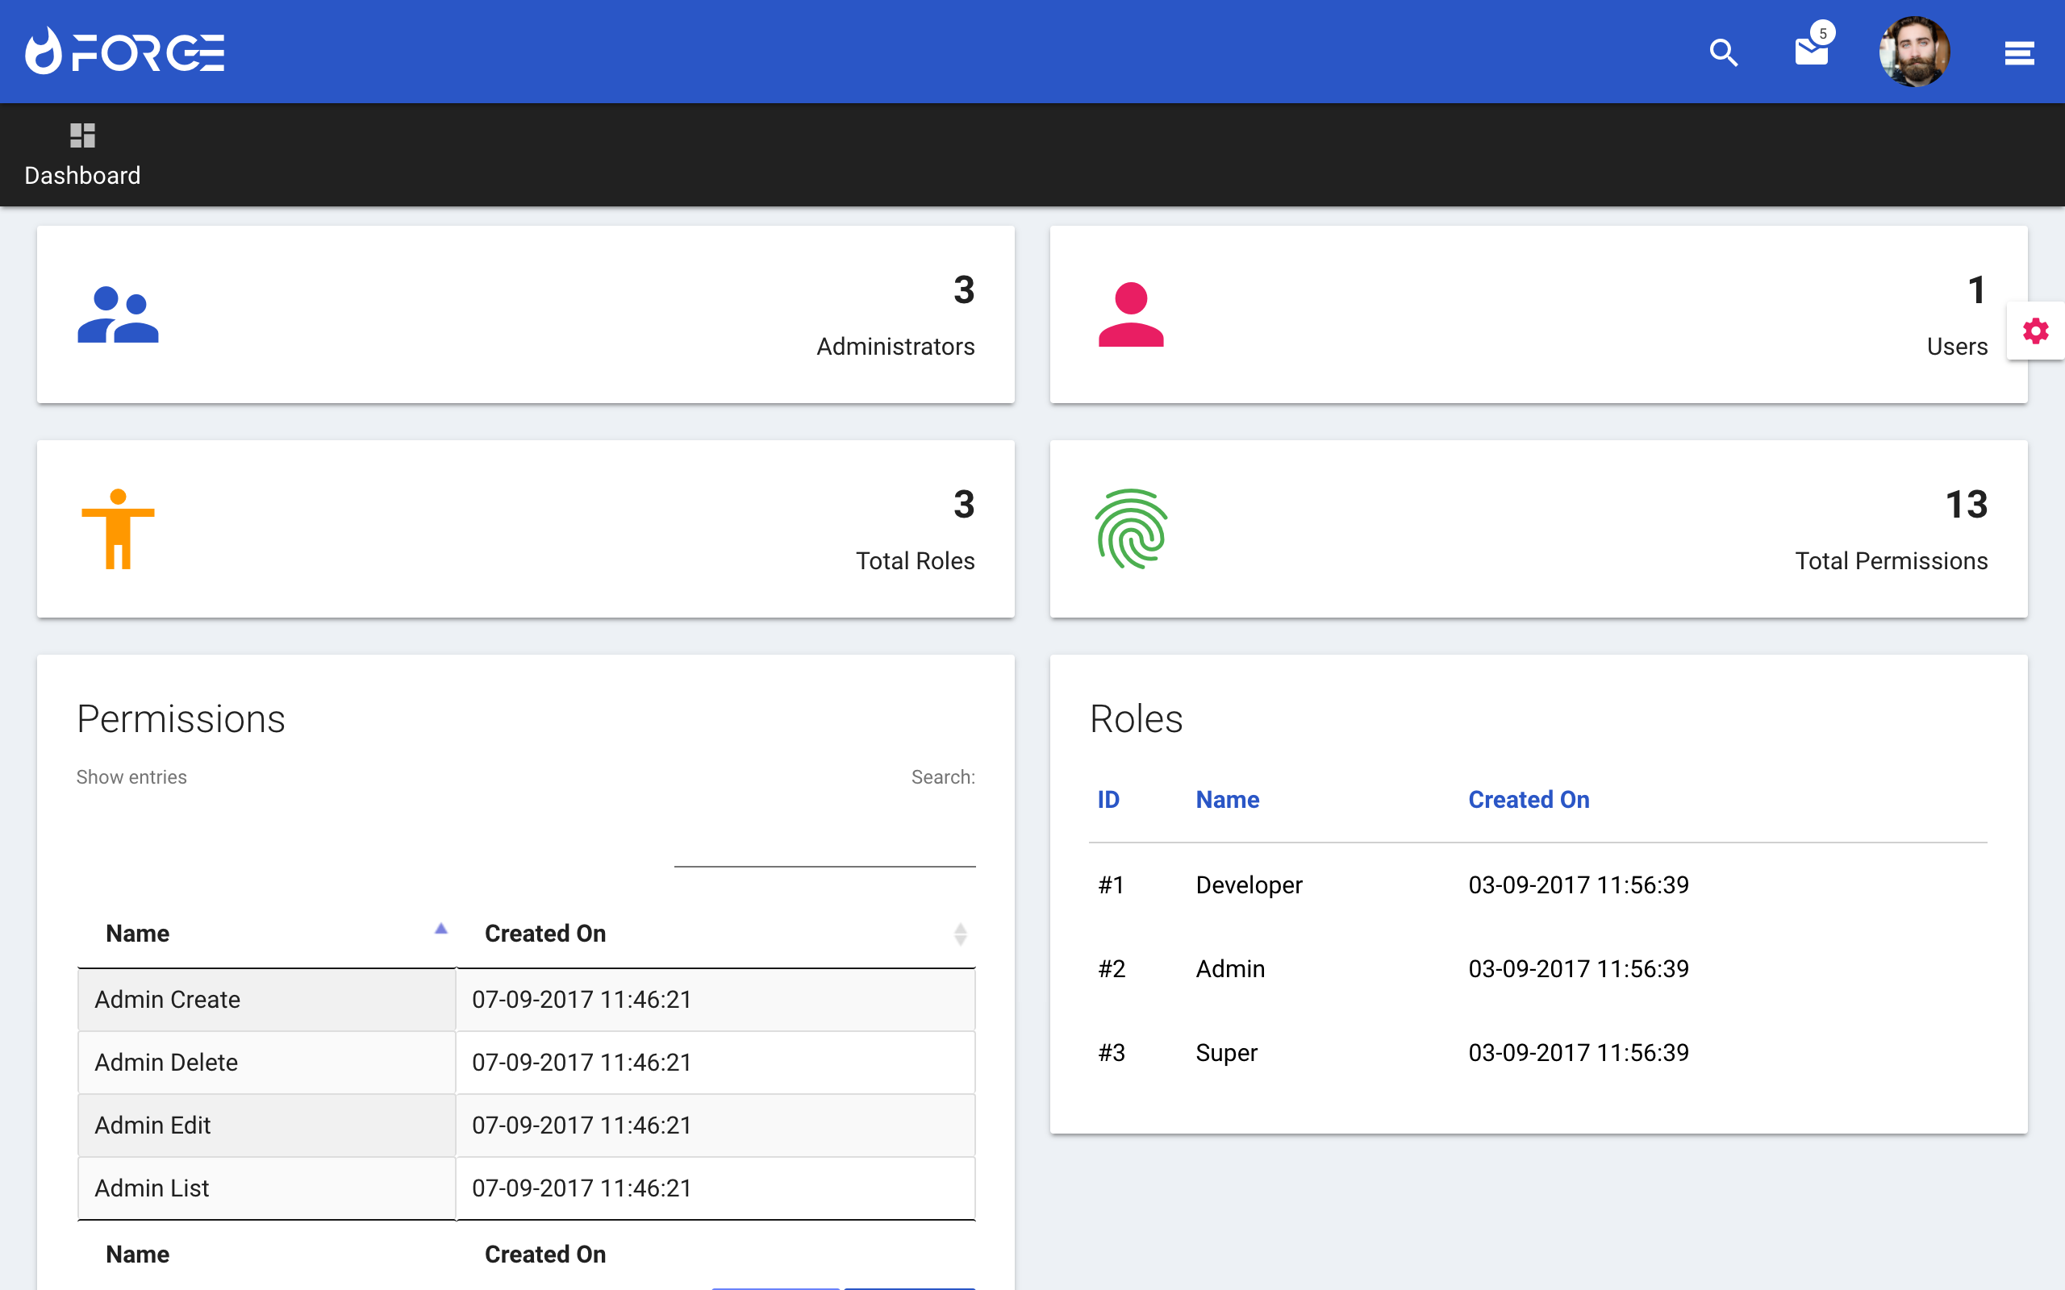The image size is (2065, 1290).
Task: Click the orange Total Roles icon
Action: pyautogui.click(x=118, y=529)
